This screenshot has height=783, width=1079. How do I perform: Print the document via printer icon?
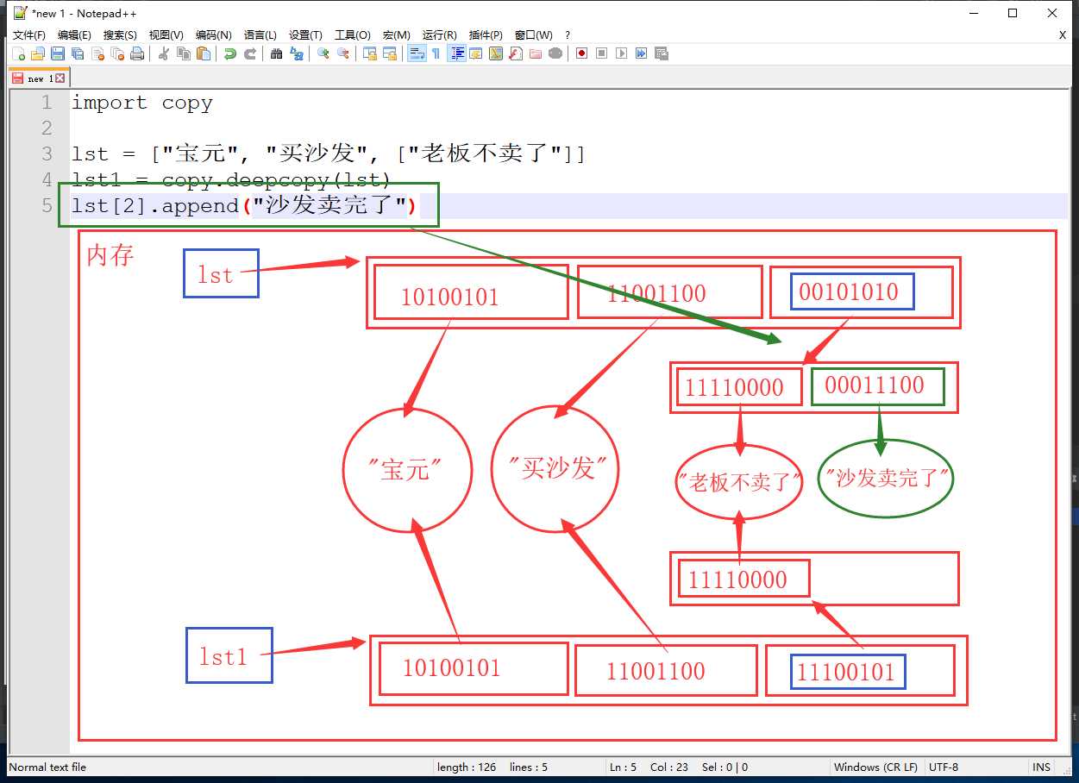[x=137, y=53]
